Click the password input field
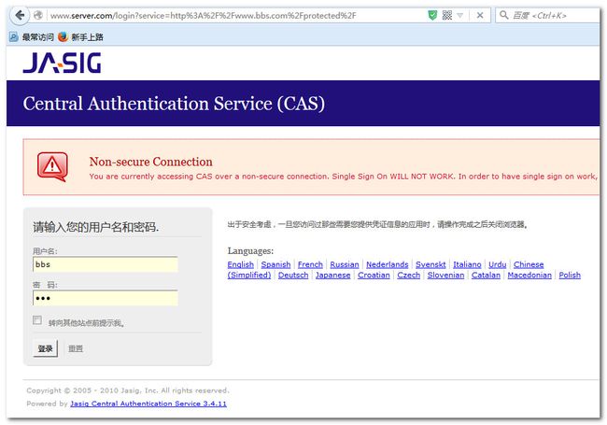 pos(106,298)
